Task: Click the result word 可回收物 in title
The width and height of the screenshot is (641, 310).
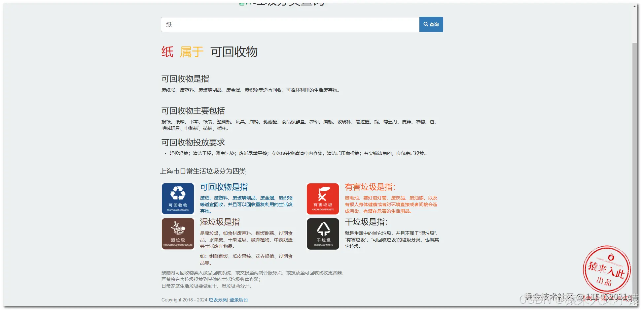Action: (234, 52)
